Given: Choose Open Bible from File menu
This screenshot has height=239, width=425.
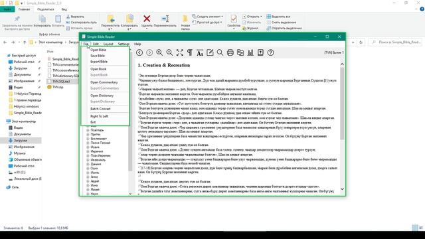Looking at the screenshot, I should (98, 50).
